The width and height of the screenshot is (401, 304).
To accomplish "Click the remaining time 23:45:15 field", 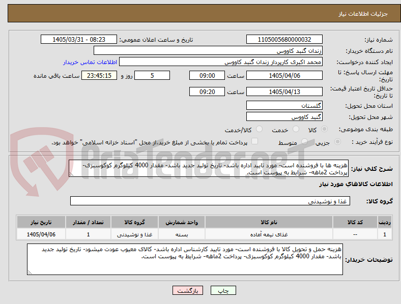I will (99, 75).
